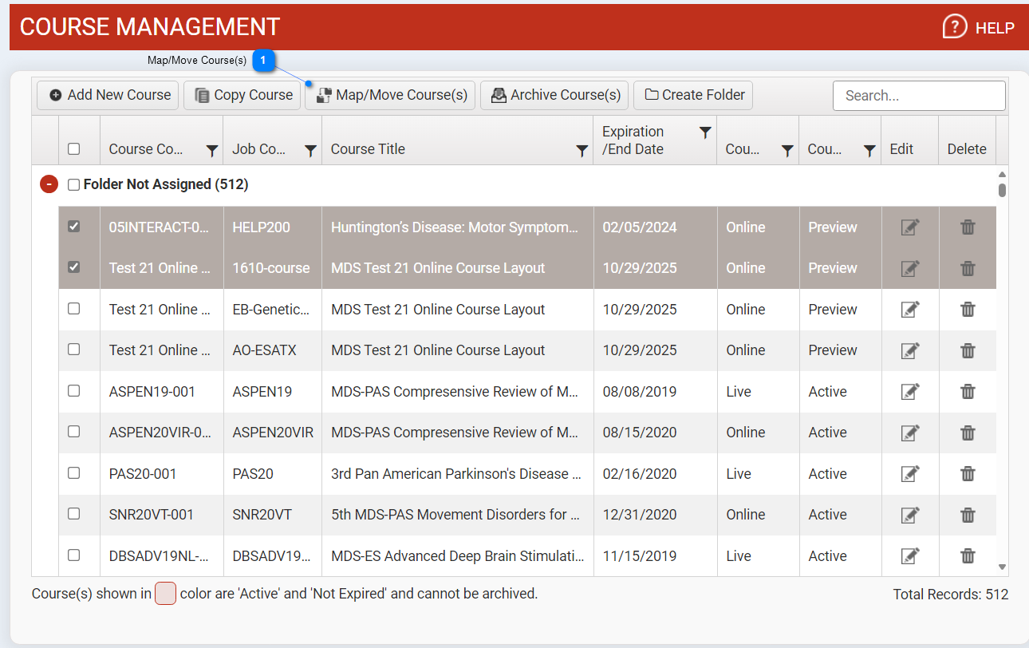Open the Job Code column filter dropdown
Screen dimensions: 1029x648
(311, 150)
